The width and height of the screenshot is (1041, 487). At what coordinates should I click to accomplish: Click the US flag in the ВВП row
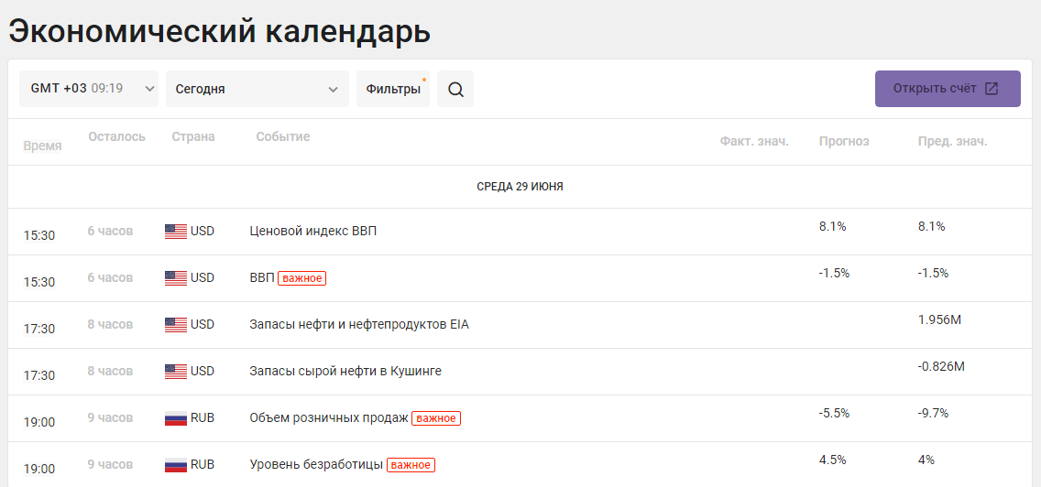click(176, 278)
